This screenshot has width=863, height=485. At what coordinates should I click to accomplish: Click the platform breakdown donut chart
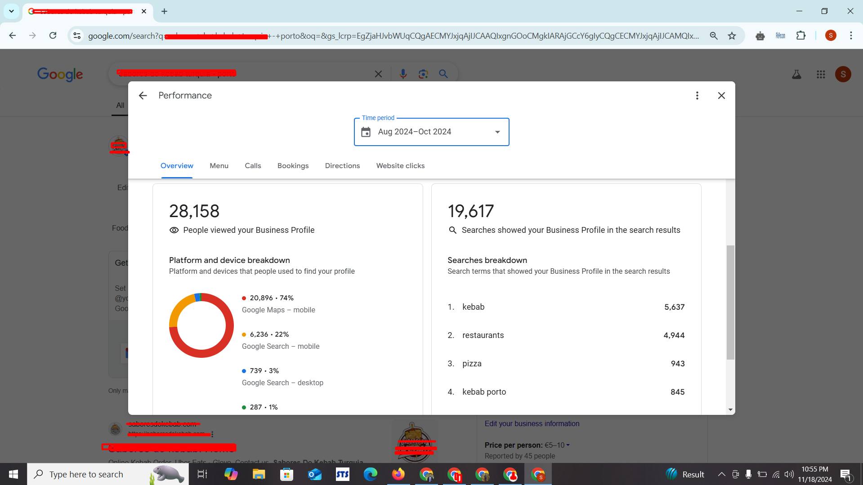tap(201, 325)
